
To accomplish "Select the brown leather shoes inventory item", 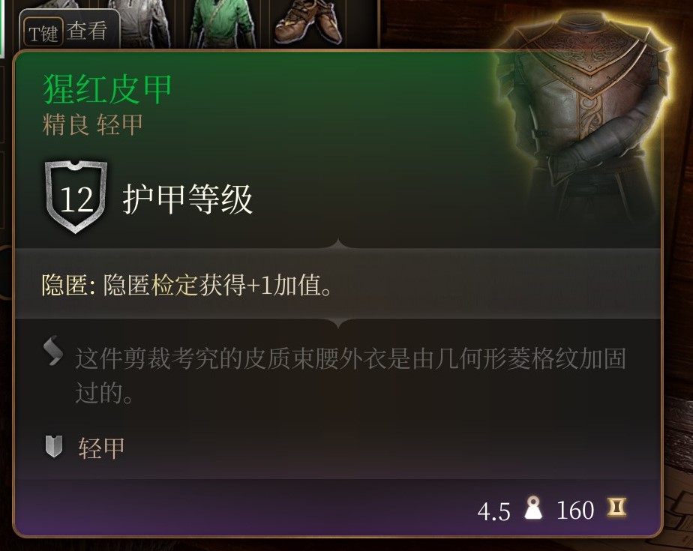I will [308, 22].
